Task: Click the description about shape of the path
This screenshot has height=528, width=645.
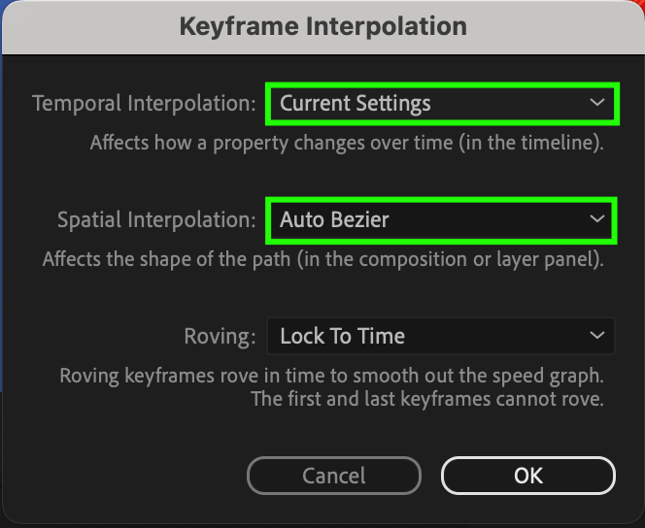Action: (322, 260)
